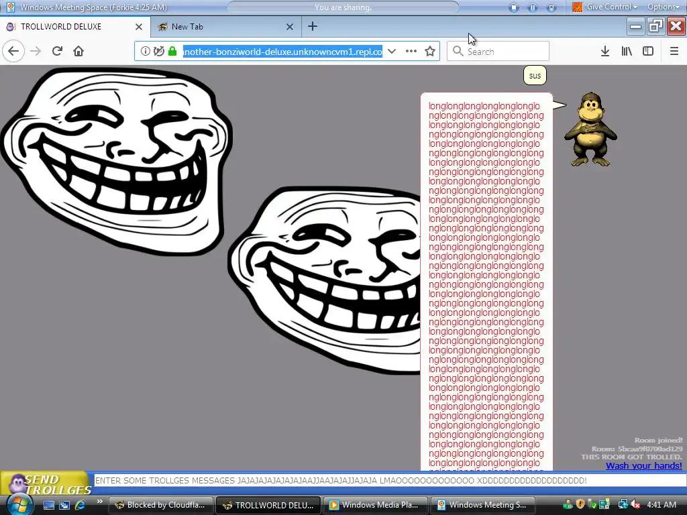Open the Give Control dropdown
Screen dimensions: 687x515
612,7
